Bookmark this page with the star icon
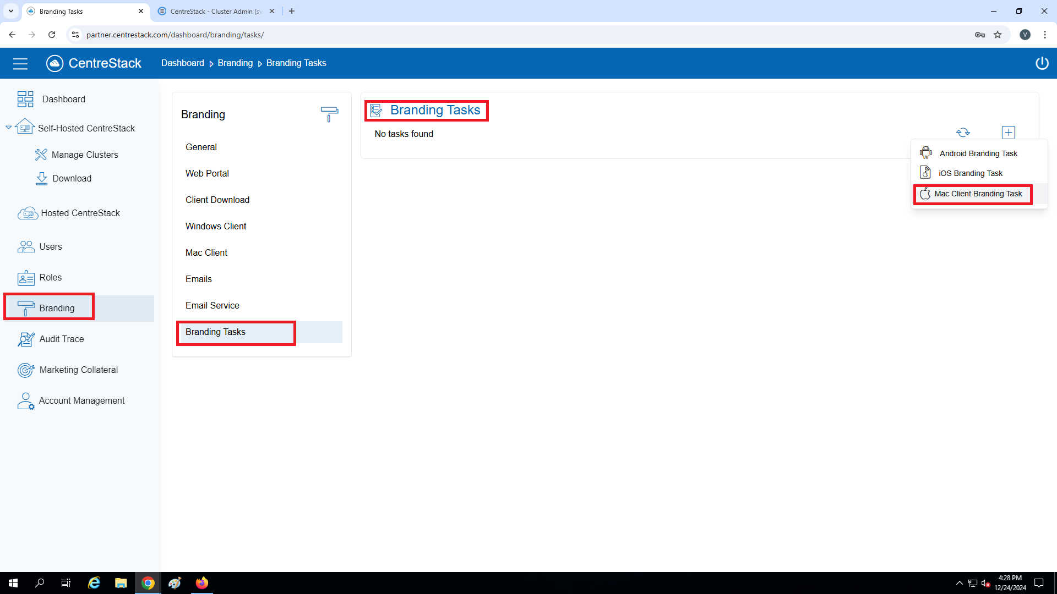The height and width of the screenshot is (594, 1057). point(998,35)
